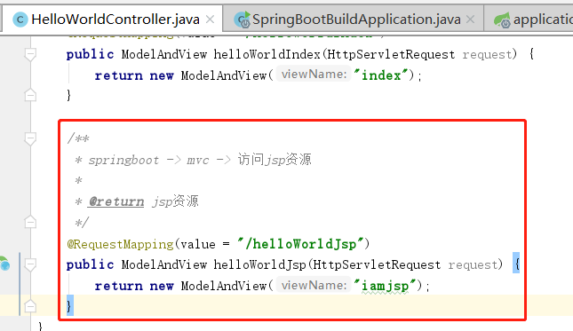Click the request mapping gutter icon near helloWorldJsp
Image resolution: width=573 pixels, height=331 pixels.
[4, 264]
